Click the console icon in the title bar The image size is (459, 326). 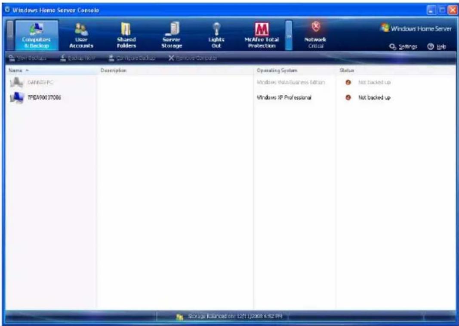[x=8, y=10]
